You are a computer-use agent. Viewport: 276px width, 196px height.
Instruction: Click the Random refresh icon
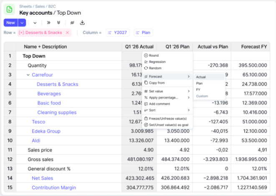146,68
